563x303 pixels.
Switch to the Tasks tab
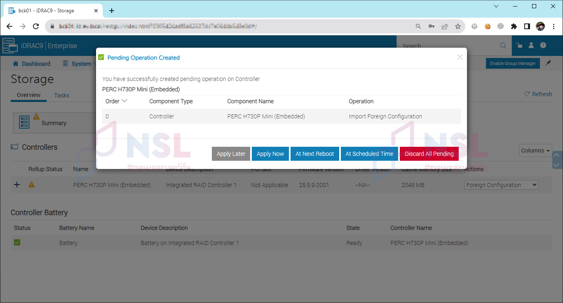pyautogui.click(x=62, y=95)
